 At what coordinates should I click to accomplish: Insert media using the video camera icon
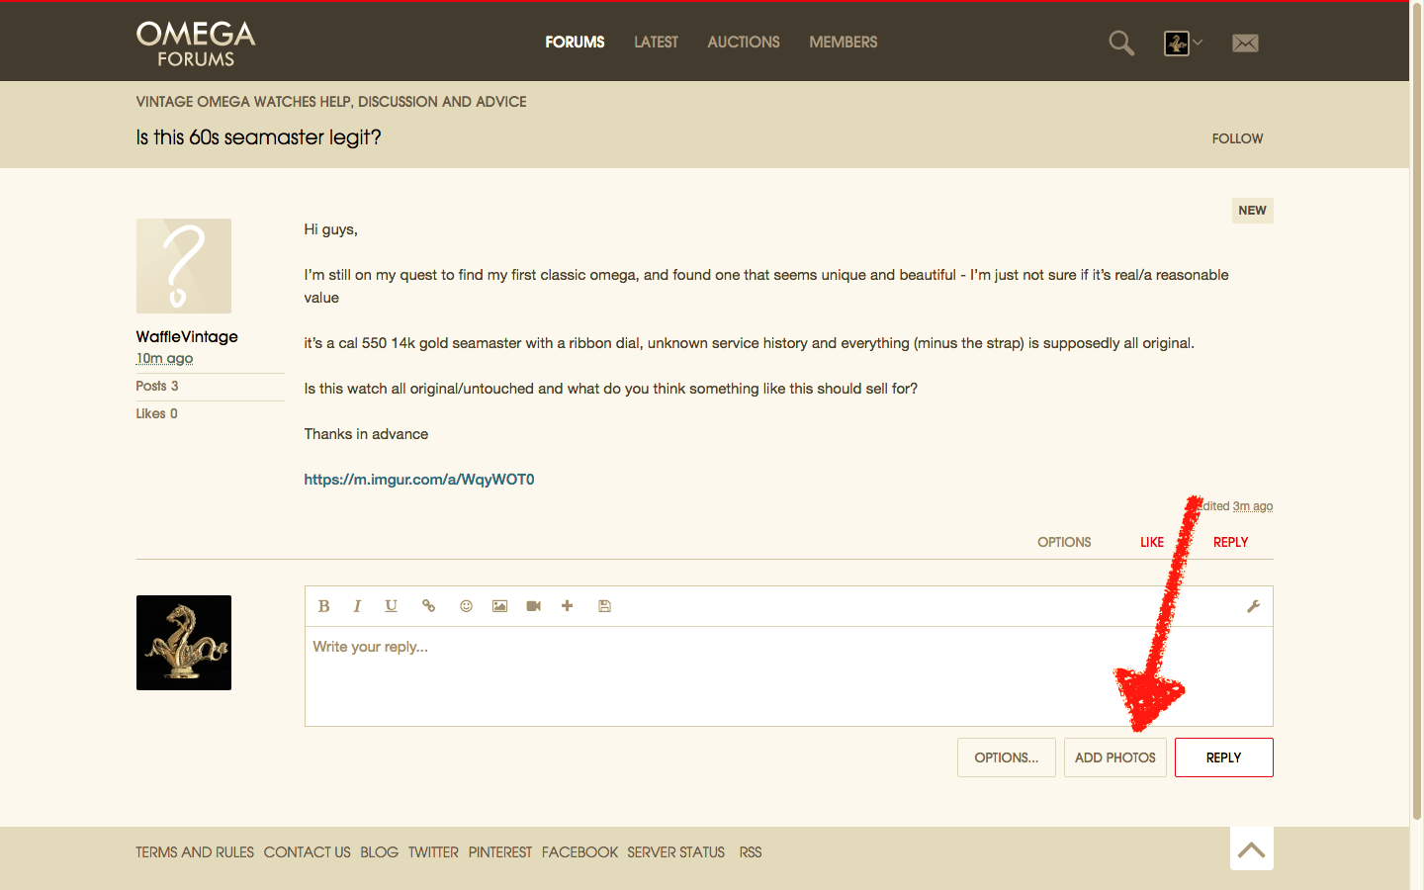(533, 606)
